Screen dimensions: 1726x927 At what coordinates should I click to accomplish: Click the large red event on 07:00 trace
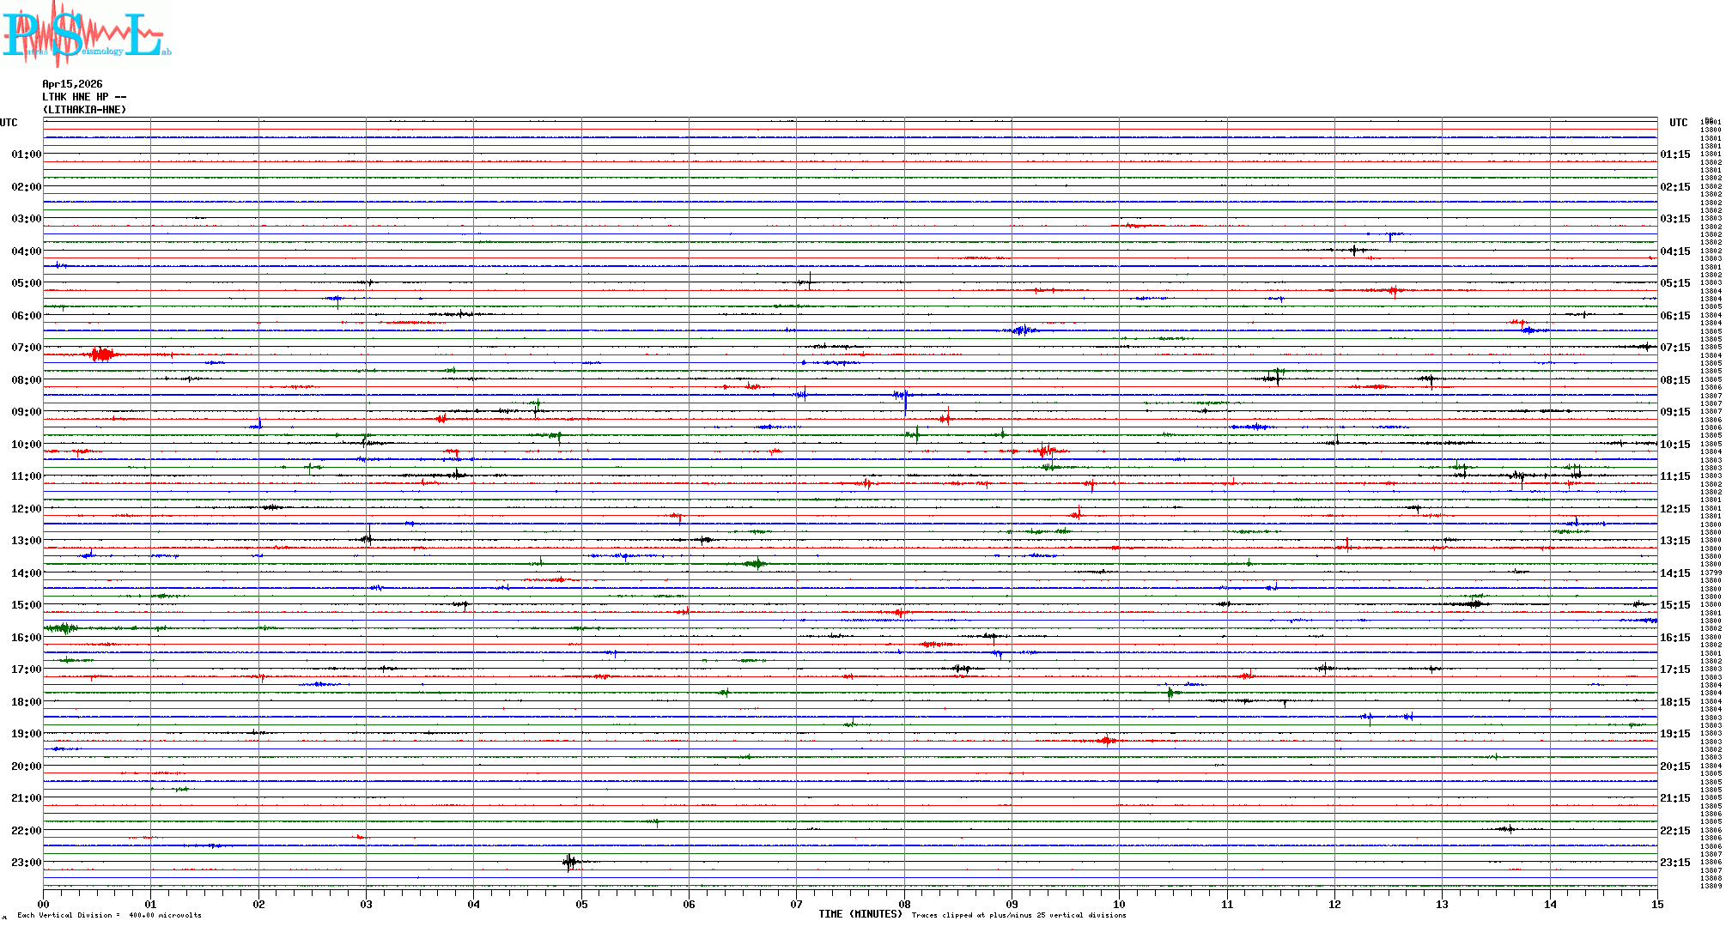pos(102,354)
